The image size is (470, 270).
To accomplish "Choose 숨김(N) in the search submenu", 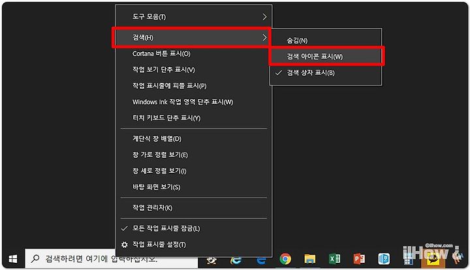I will pos(326,40).
